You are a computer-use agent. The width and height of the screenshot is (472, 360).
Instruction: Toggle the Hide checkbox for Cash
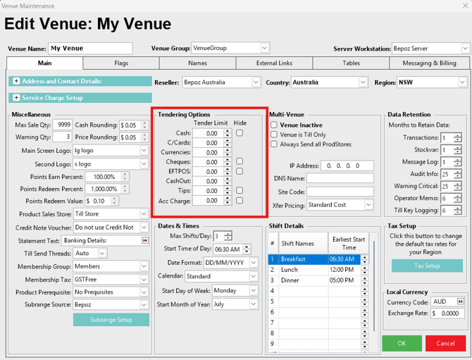[240, 132]
